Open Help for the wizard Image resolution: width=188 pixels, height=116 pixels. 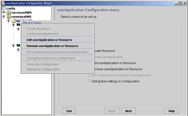(171, 111)
